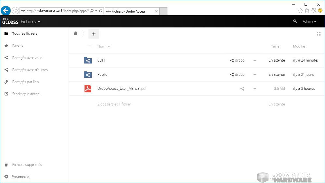Click the plus button to add new file
Screen dimensions: 325x183
click(x=94, y=34)
